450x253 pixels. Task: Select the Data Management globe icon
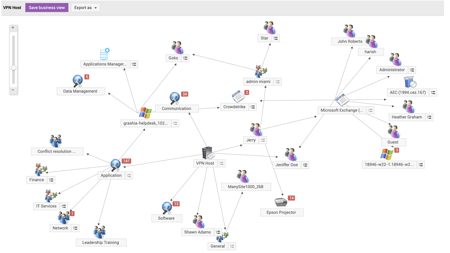[x=78, y=81]
